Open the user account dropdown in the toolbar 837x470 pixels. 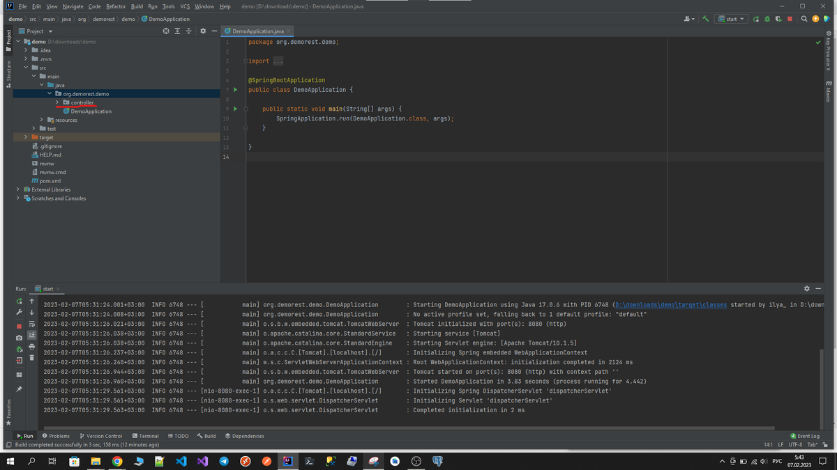coord(690,19)
